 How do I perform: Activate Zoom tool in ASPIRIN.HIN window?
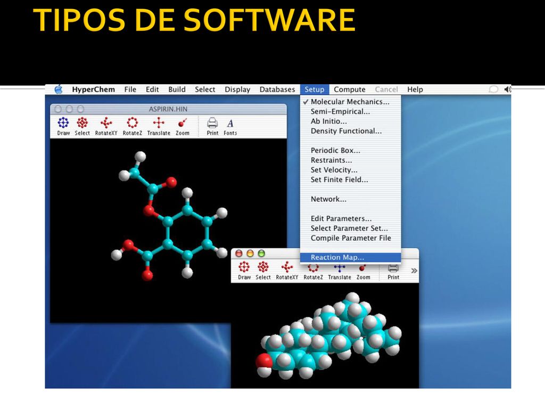tap(182, 126)
